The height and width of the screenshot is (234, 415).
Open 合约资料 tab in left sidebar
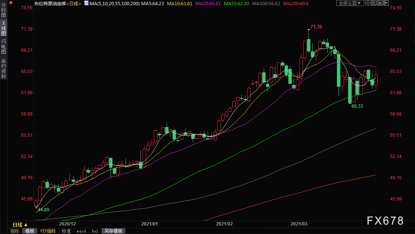point(3,68)
